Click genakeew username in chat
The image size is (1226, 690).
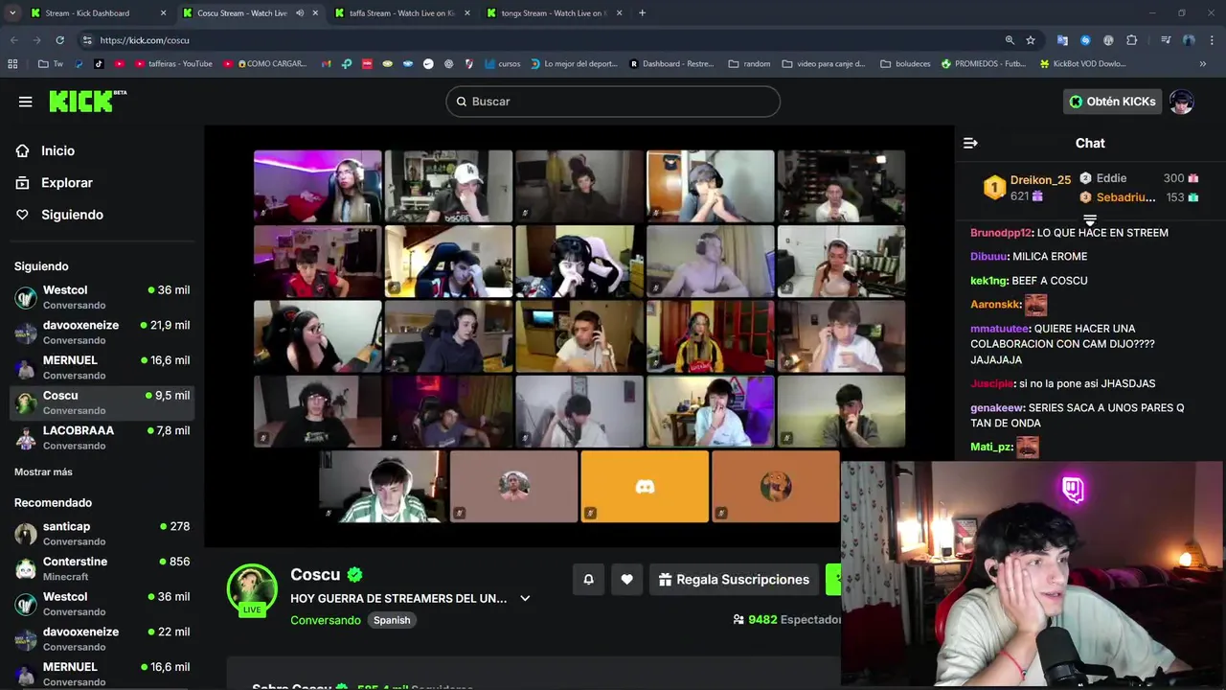pyautogui.click(x=996, y=407)
